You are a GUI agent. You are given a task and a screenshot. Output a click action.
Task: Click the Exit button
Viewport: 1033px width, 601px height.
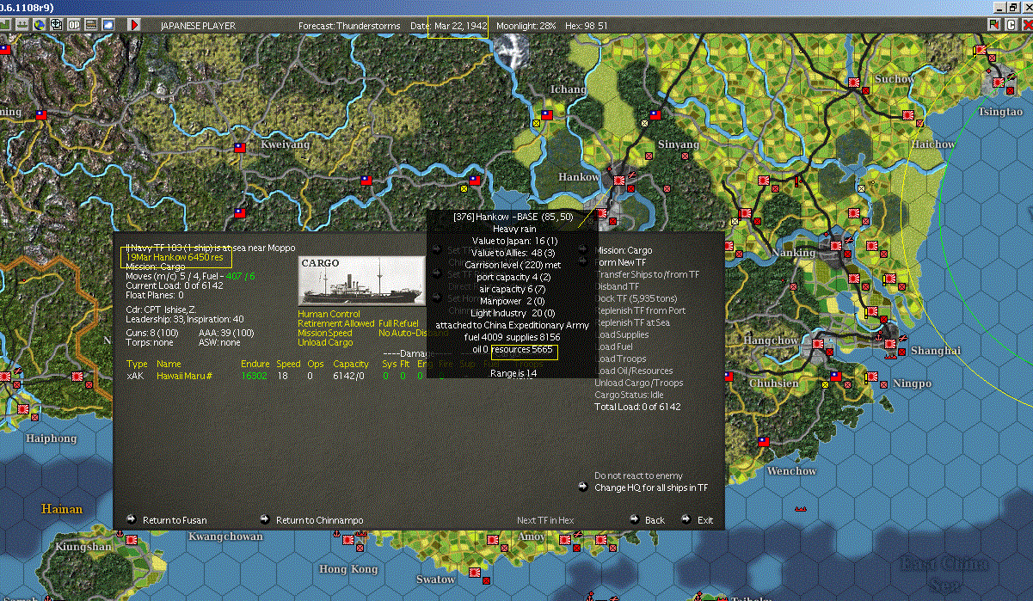[705, 520]
